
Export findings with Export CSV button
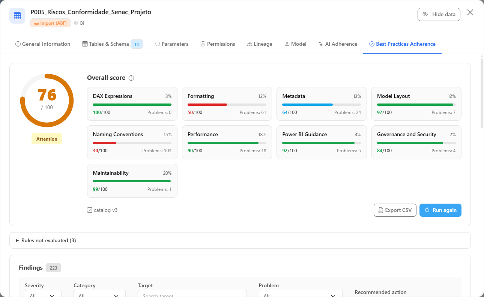[x=395, y=210]
